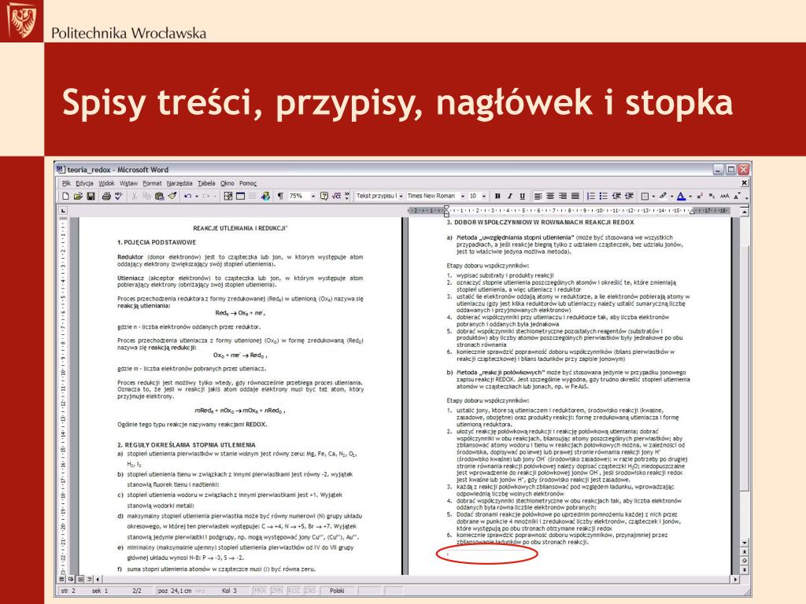806x604 pixels.
Task: Insert table icon in toolbar
Action: pyautogui.click(x=241, y=196)
